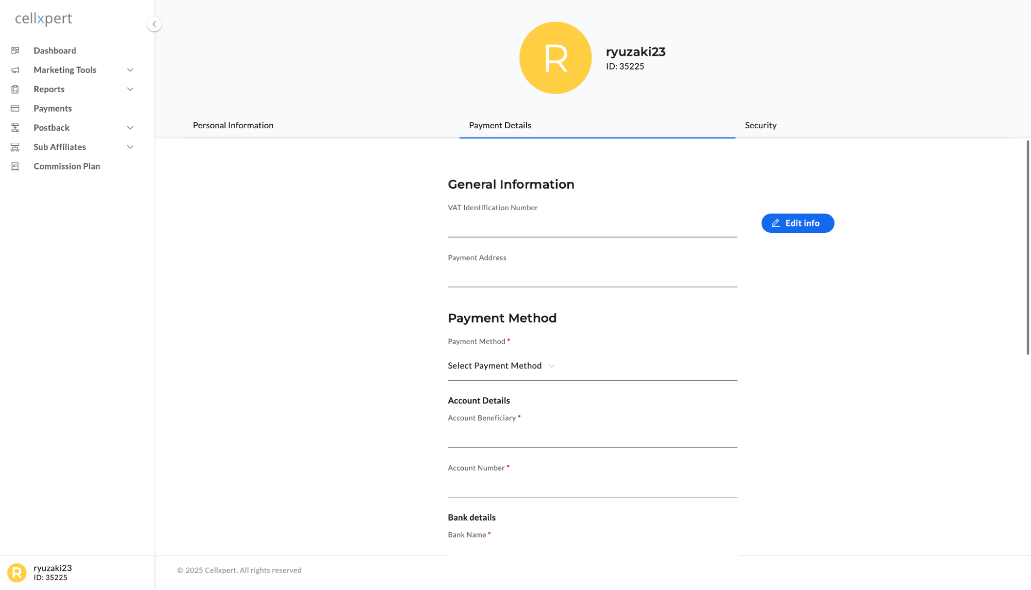Open the Select Payment Method dropdown
Image resolution: width=1031 pixels, height=590 pixels.
click(x=592, y=366)
